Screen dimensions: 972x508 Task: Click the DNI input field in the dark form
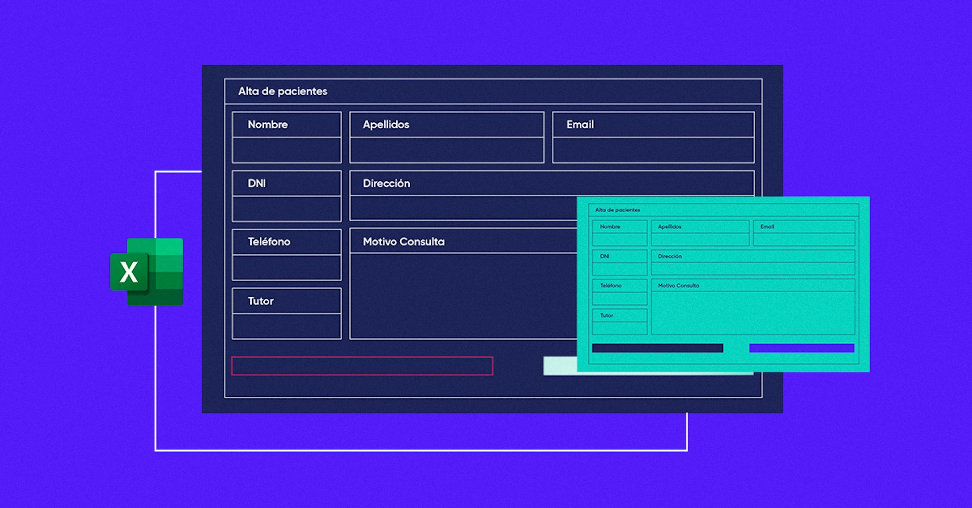click(x=287, y=209)
